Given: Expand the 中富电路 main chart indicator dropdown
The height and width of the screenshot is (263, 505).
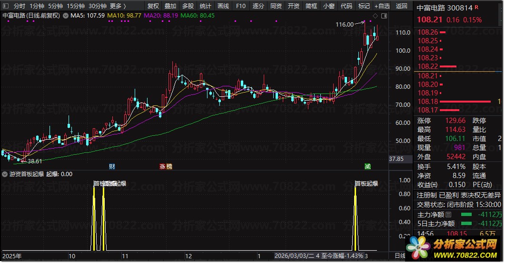Looking at the screenshot, I should click(x=66, y=16).
